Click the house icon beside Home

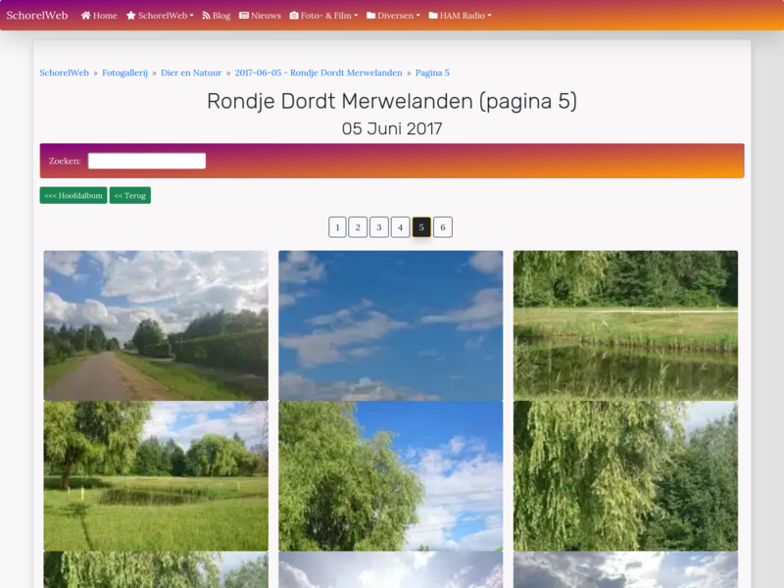pos(86,16)
